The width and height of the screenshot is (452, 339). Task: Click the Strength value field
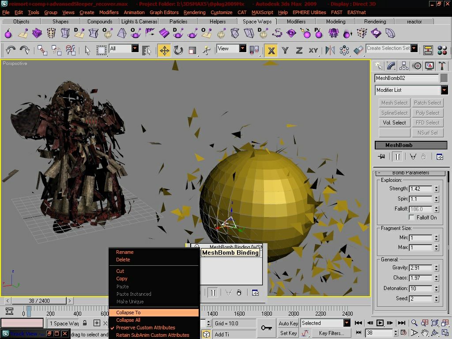click(421, 189)
